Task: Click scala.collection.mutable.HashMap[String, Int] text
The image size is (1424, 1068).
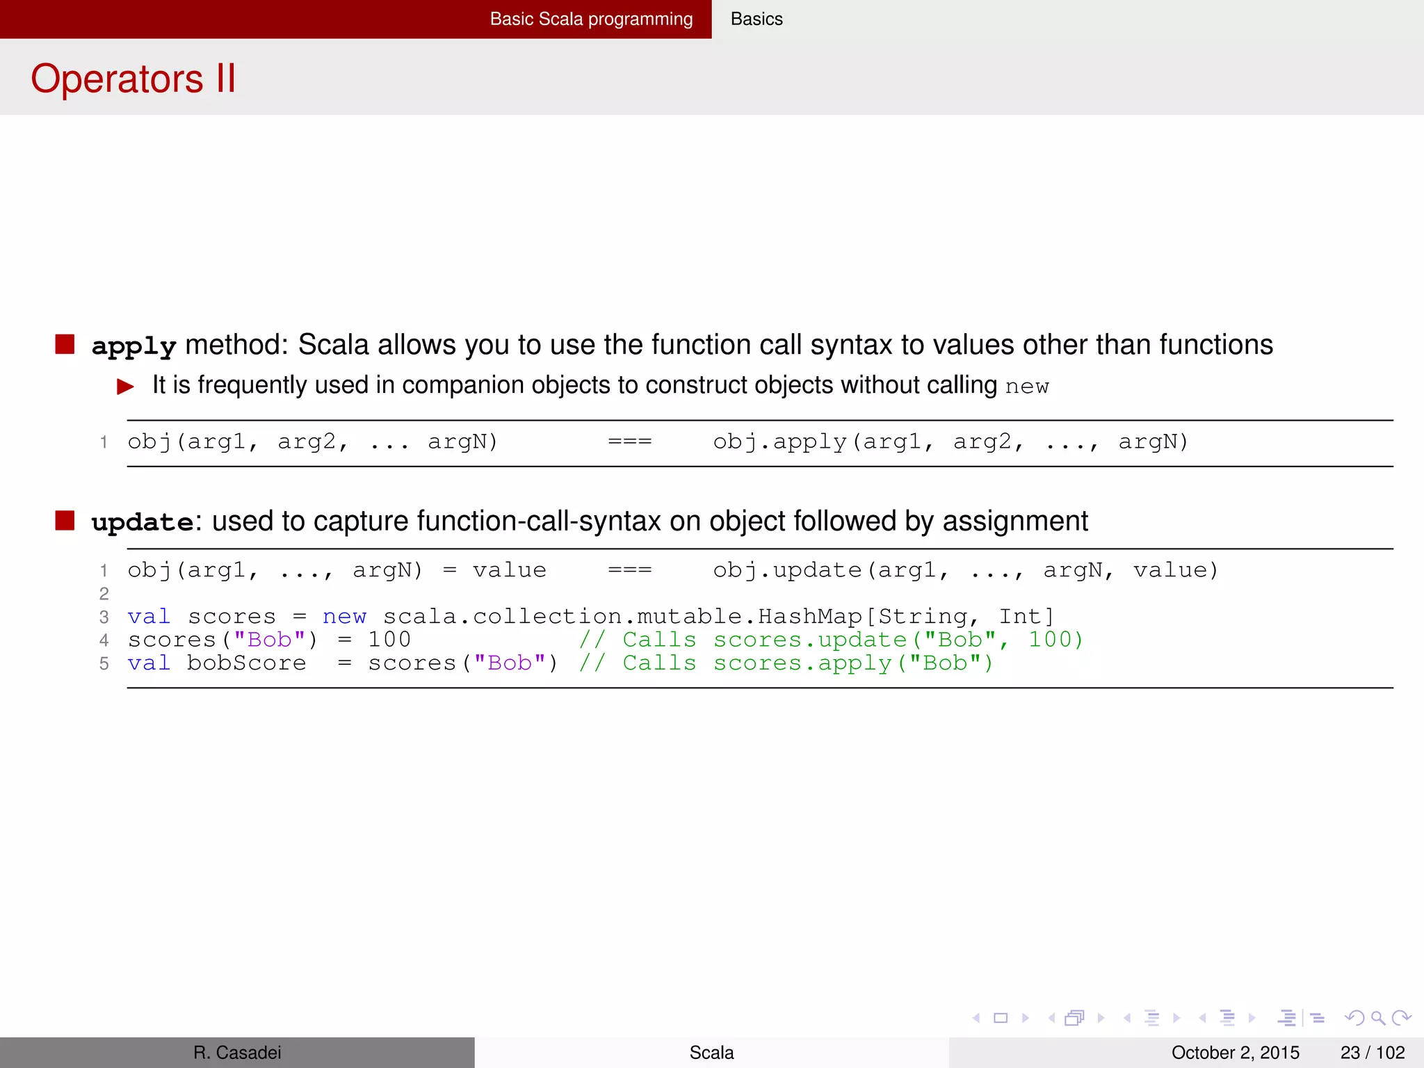Action: tap(718, 617)
